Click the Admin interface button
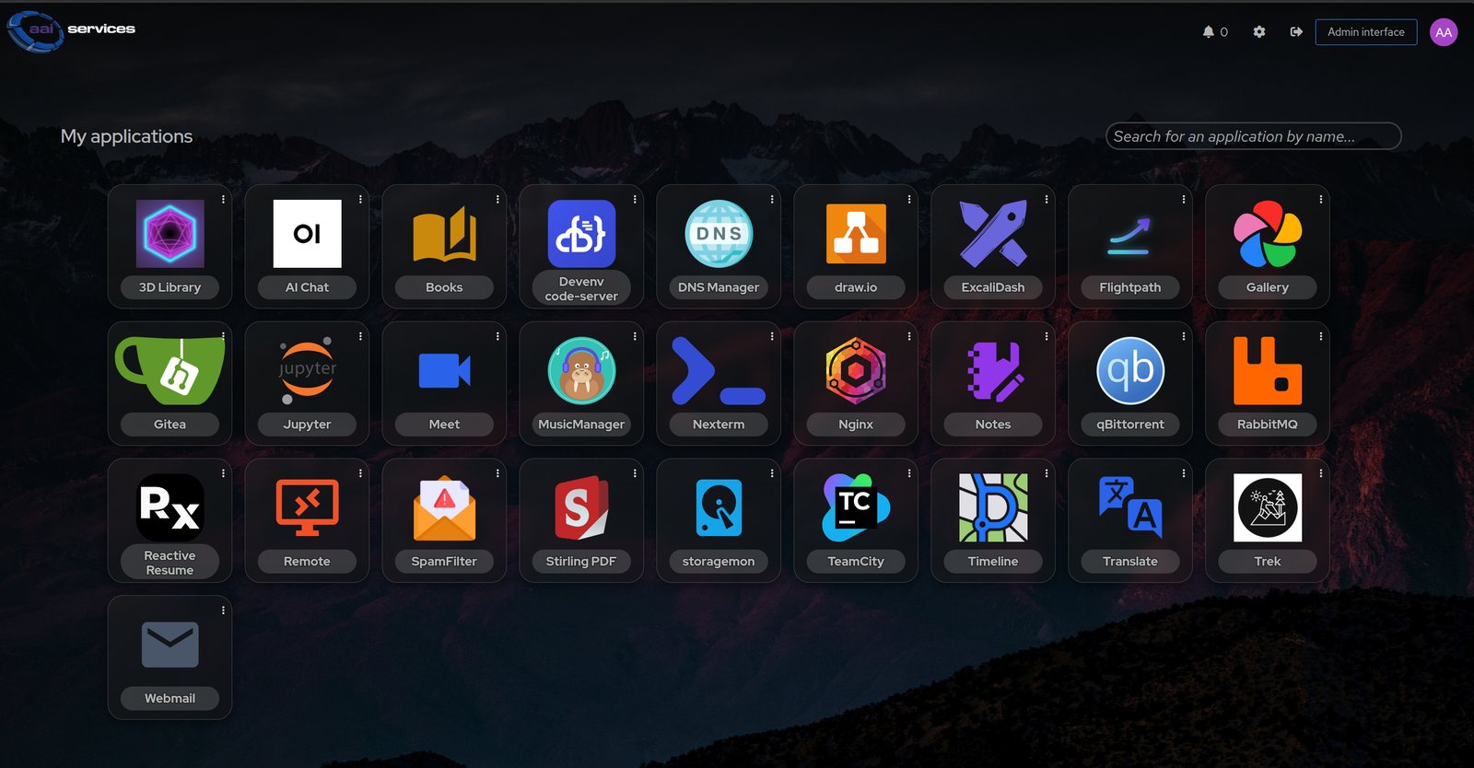1474x768 pixels. (x=1366, y=32)
